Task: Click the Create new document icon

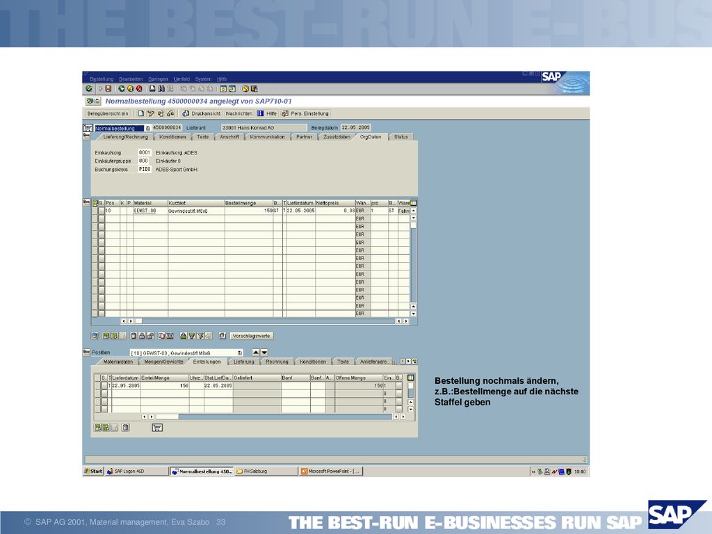Action: pyautogui.click(x=141, y=113)
